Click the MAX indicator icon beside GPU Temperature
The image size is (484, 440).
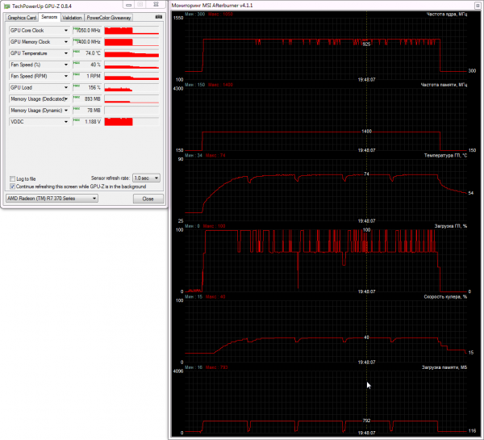(77, 52)
